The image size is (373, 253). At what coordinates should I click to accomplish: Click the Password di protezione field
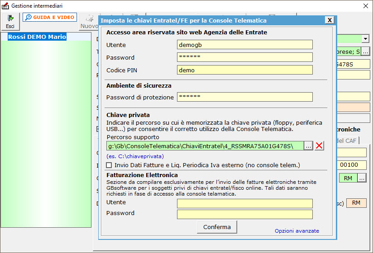[x=244, y=97]
